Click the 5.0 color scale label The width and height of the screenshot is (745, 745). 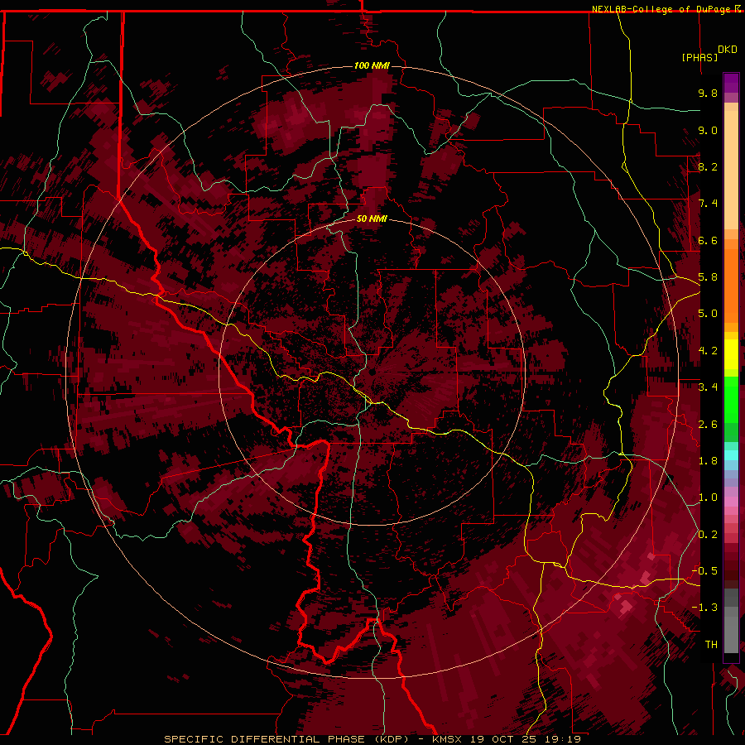click(708, 314)
